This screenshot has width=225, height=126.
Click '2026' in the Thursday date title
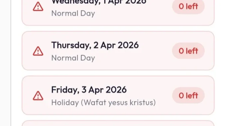pos(128,45)
